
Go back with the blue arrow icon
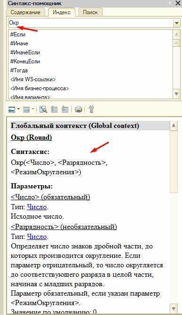click(11, 110)
